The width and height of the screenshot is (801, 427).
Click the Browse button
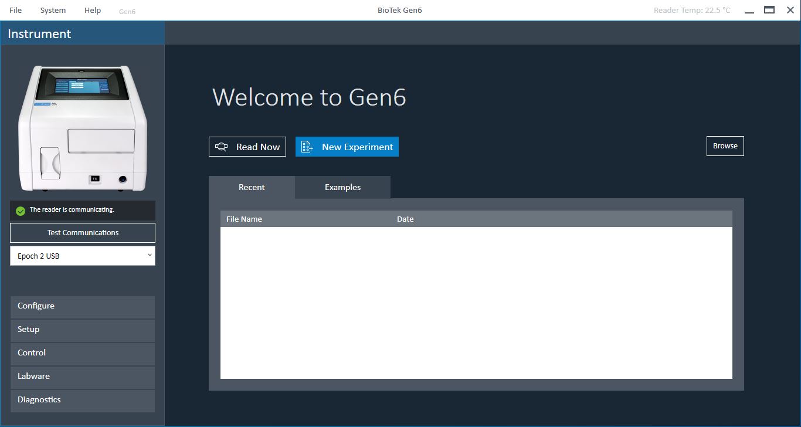pos(725,146)
